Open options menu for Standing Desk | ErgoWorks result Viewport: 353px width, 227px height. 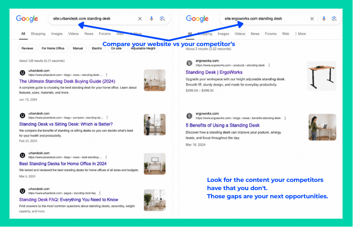[269, 65]
